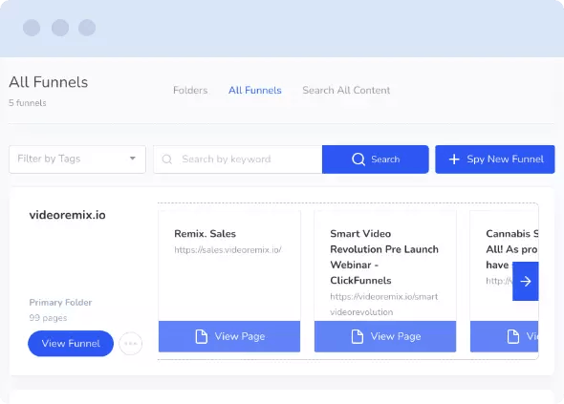
Task: Open the sales.videoremix.io link
Action: [228, 250]
